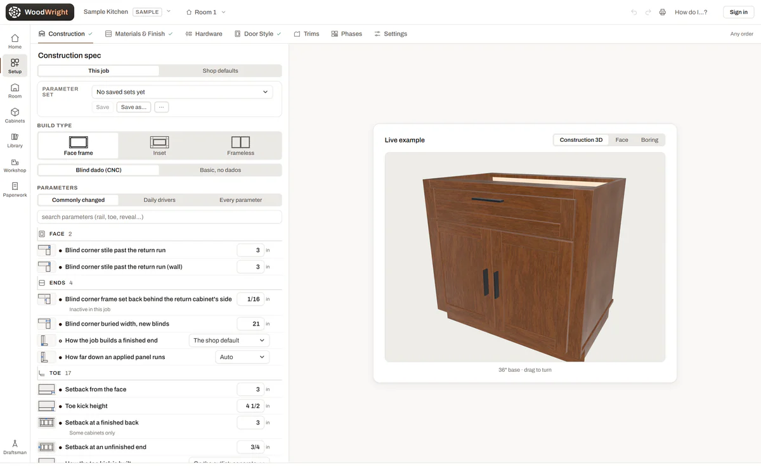Show Commonly changed parameters

[78, 200]
